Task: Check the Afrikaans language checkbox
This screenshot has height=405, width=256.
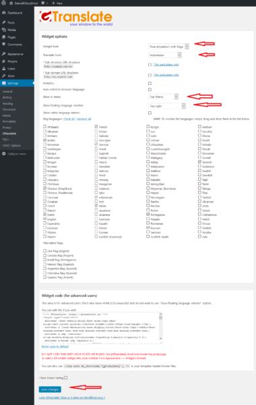Action: coord(45,127)
